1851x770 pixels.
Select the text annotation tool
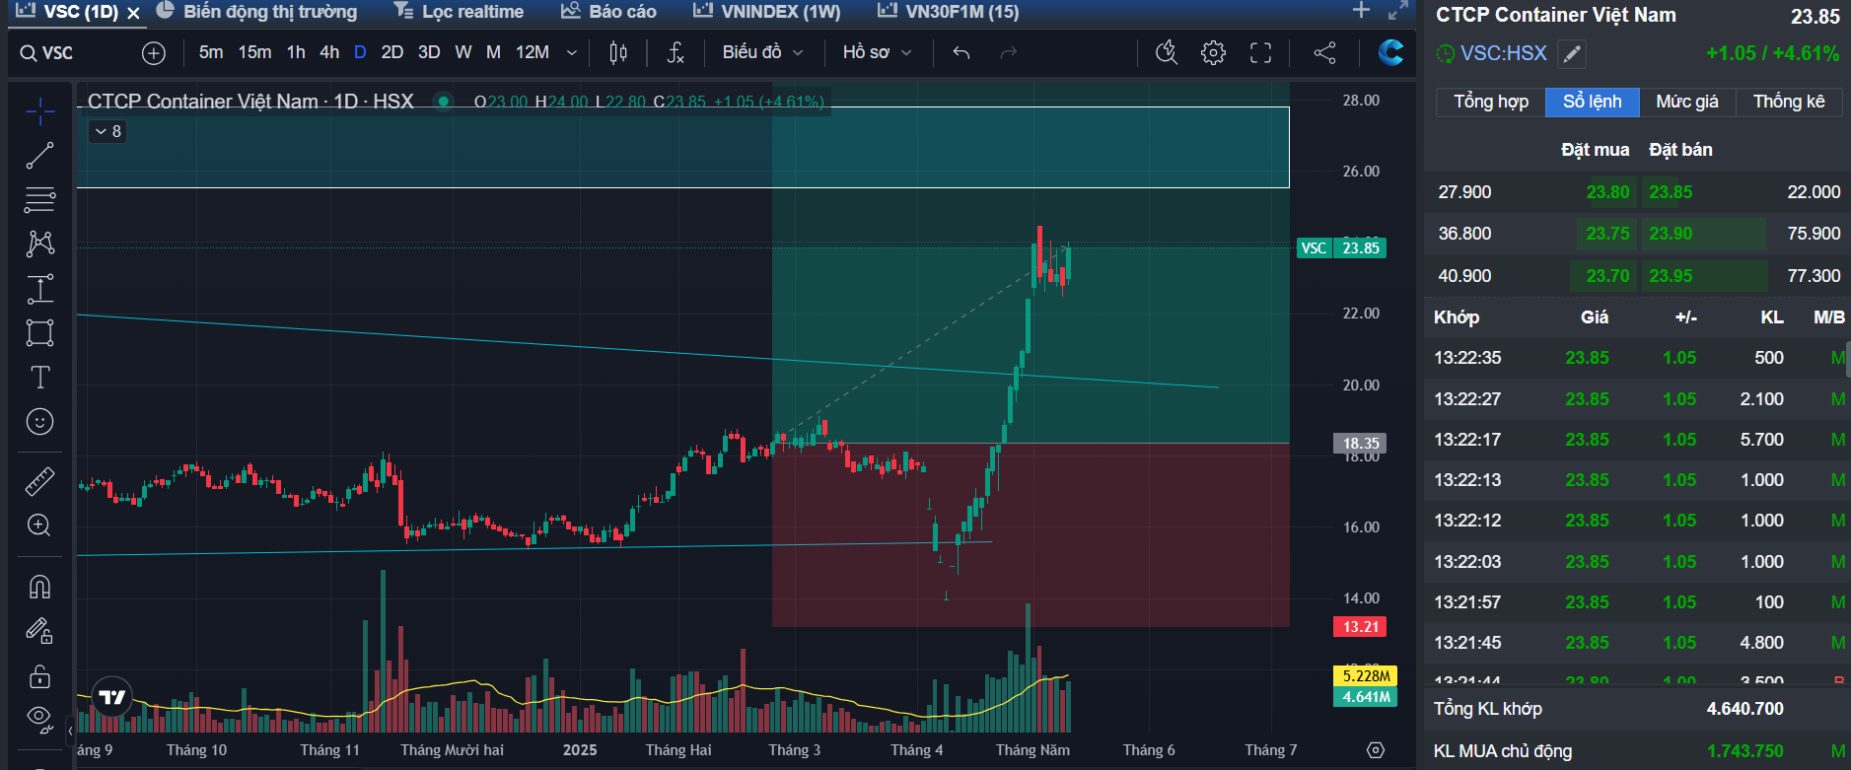[40, 378]
